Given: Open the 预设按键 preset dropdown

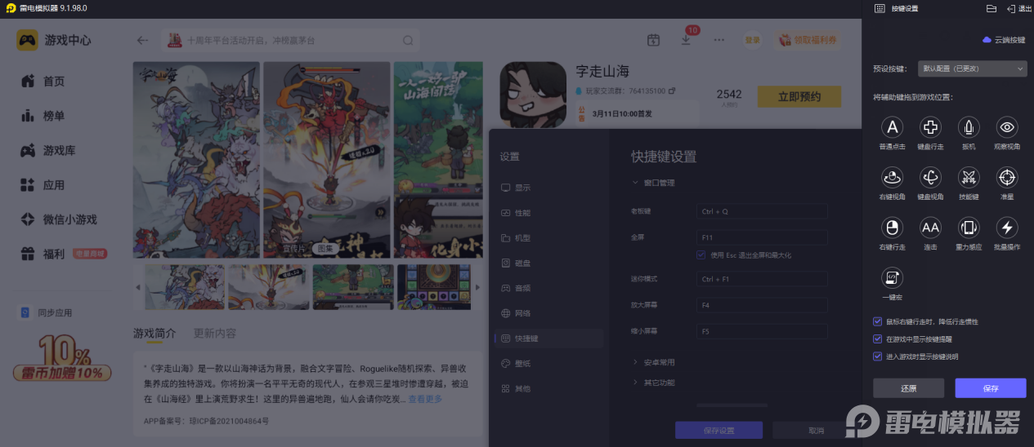Looking at the screenshot, I should click(x=972, y=69).
